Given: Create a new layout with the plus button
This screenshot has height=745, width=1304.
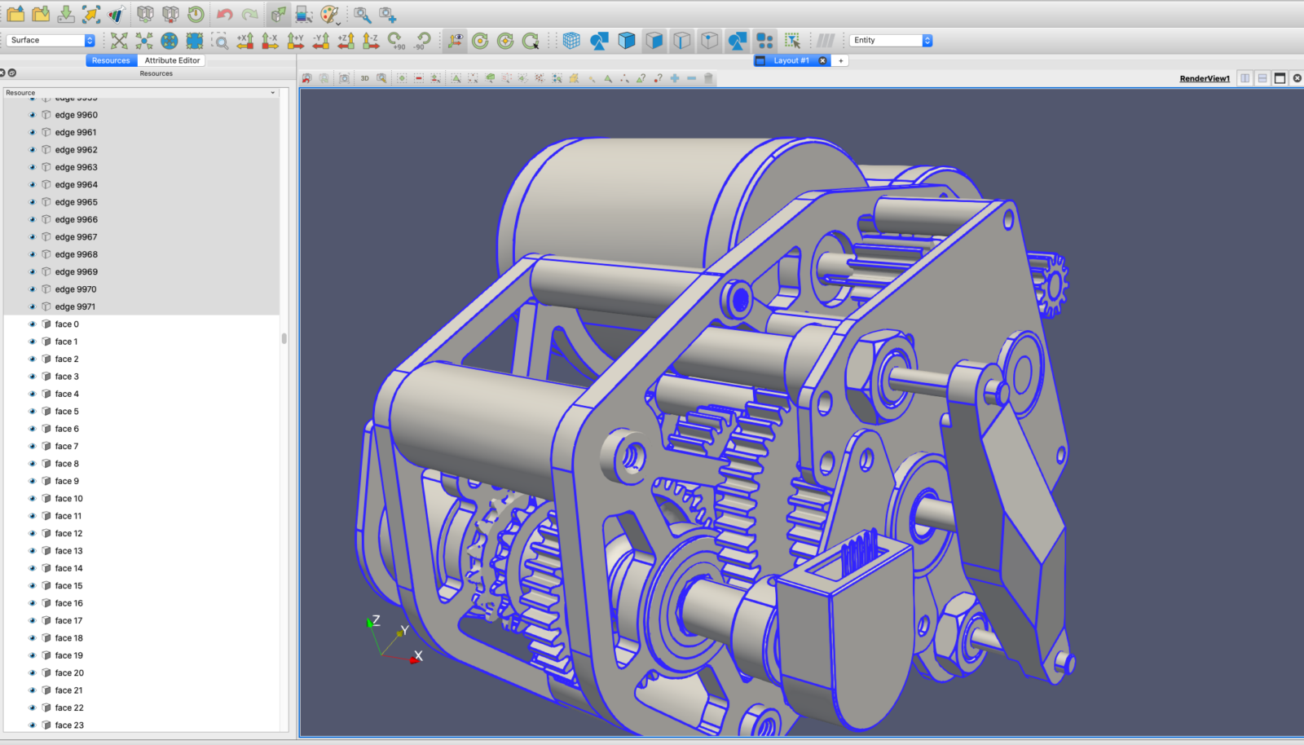Looking at the screenshot, I should pyautogui.click(x=840, y=60).
